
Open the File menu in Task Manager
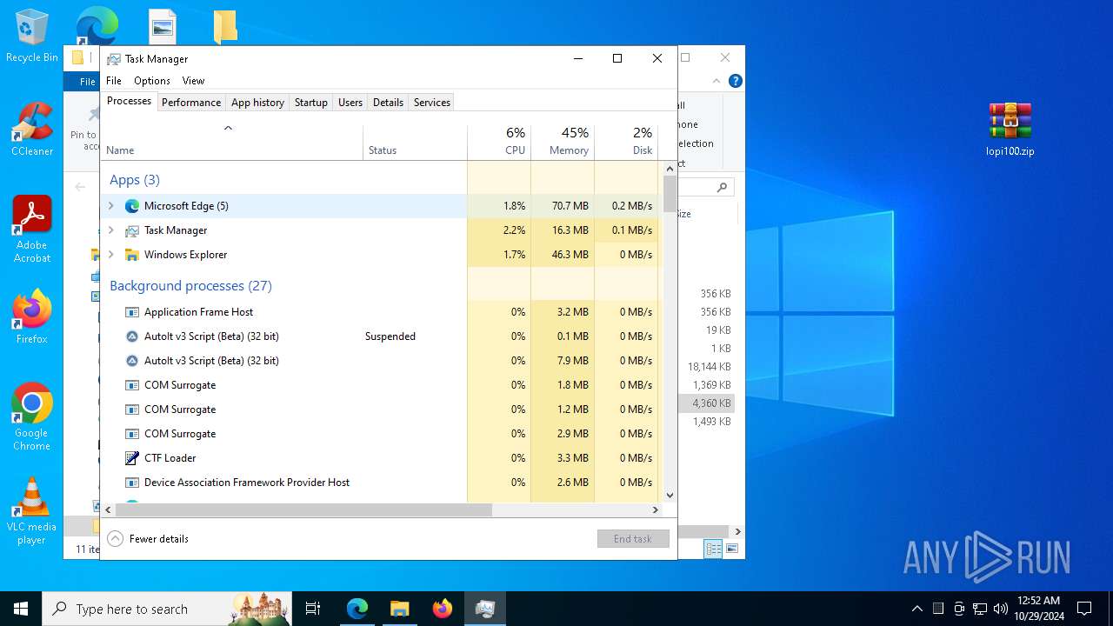(x=114, y=81)
